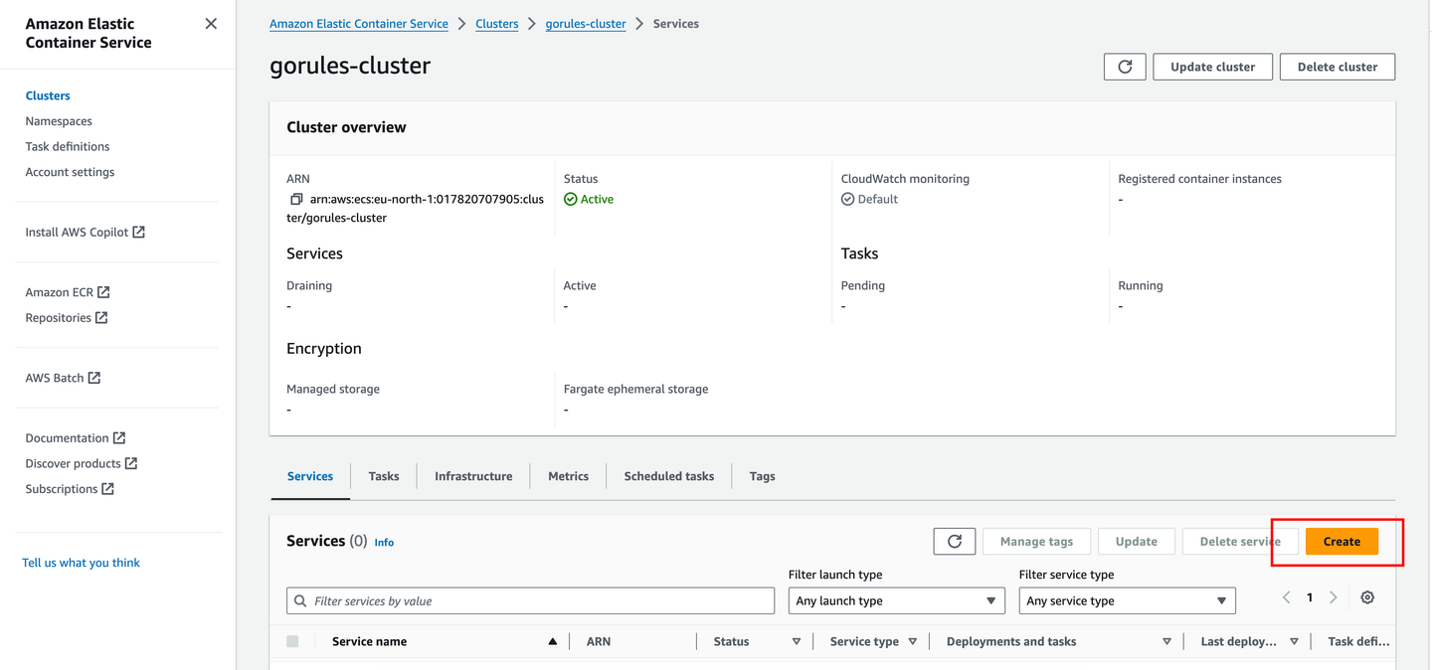
Task: Open the Status column filter
Action: tap(797, 641)
